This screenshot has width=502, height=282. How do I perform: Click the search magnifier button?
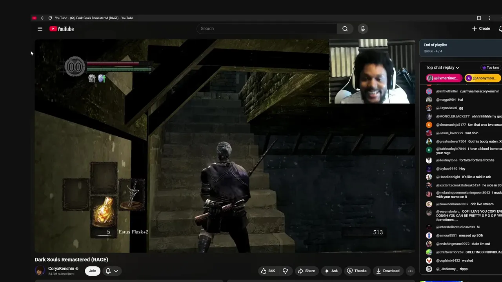pyautogui.click(x=345, y=29)
